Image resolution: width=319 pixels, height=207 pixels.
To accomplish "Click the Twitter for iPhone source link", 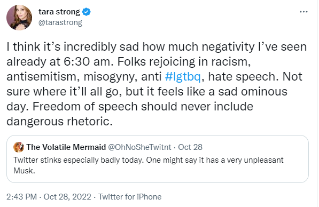I will (130, 197).
